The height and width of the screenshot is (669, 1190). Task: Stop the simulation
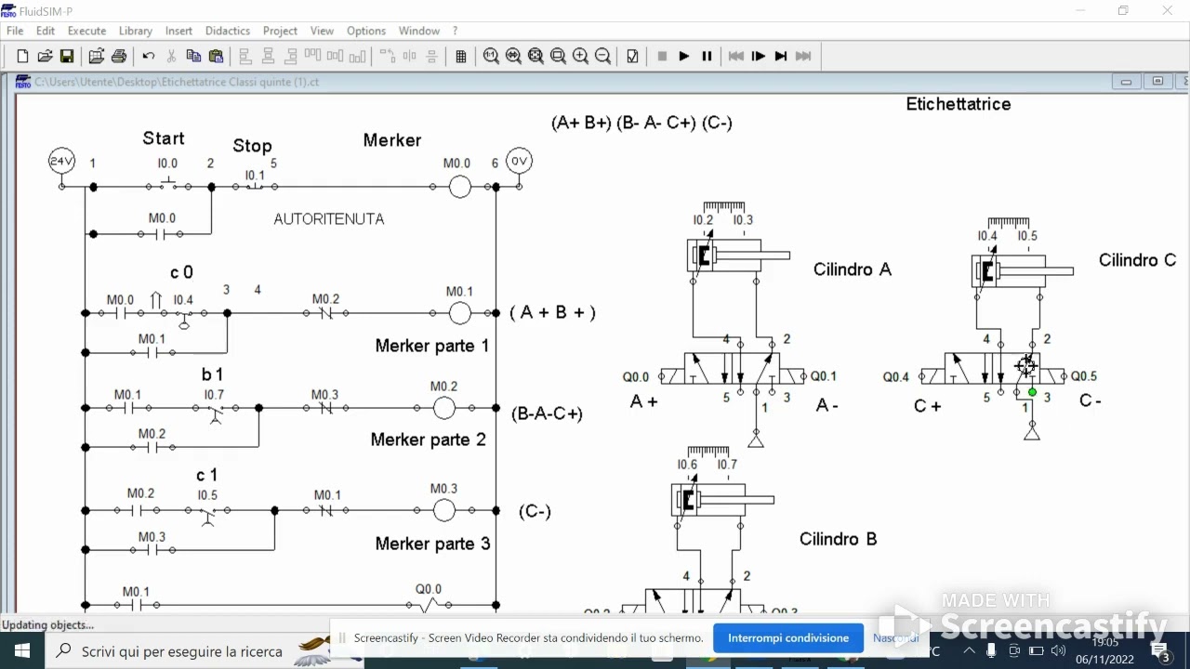pyautogui.click(x=662, y=57)
